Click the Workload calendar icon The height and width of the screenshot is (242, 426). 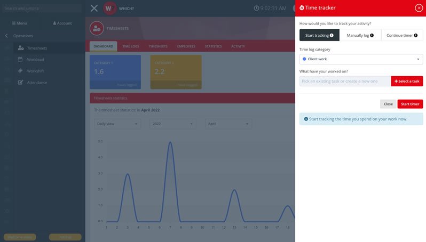[x=21, y=59]
